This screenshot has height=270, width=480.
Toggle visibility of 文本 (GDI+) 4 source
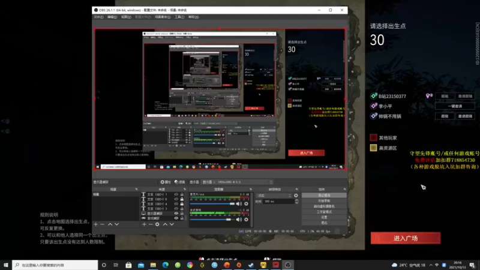(176, 204)
